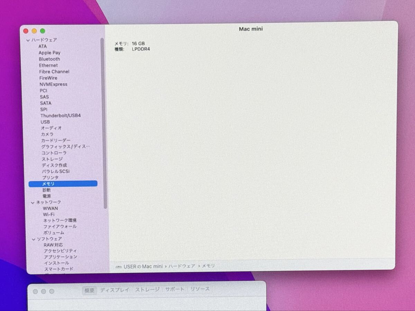This screenshot has width=415, height=311.
Task: Select ATA in the sidebar
Action: [43, 46]
